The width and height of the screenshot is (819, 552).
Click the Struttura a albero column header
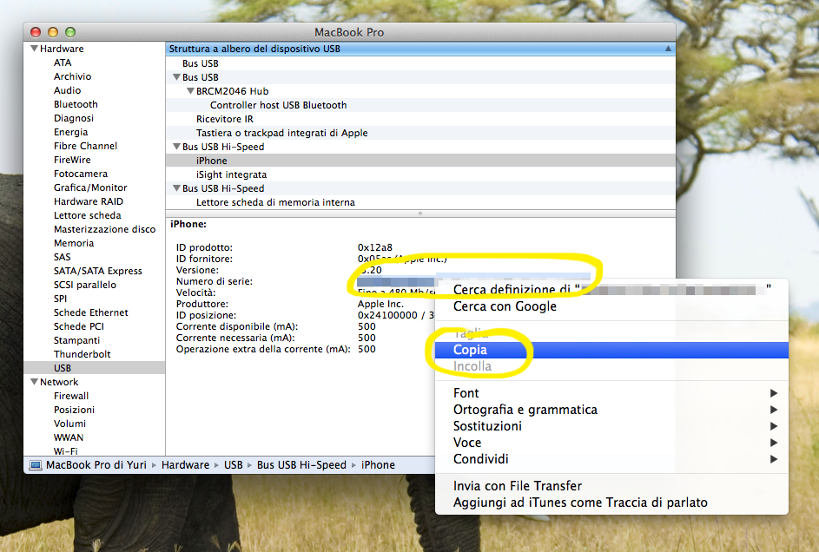(x=420, y=49)
